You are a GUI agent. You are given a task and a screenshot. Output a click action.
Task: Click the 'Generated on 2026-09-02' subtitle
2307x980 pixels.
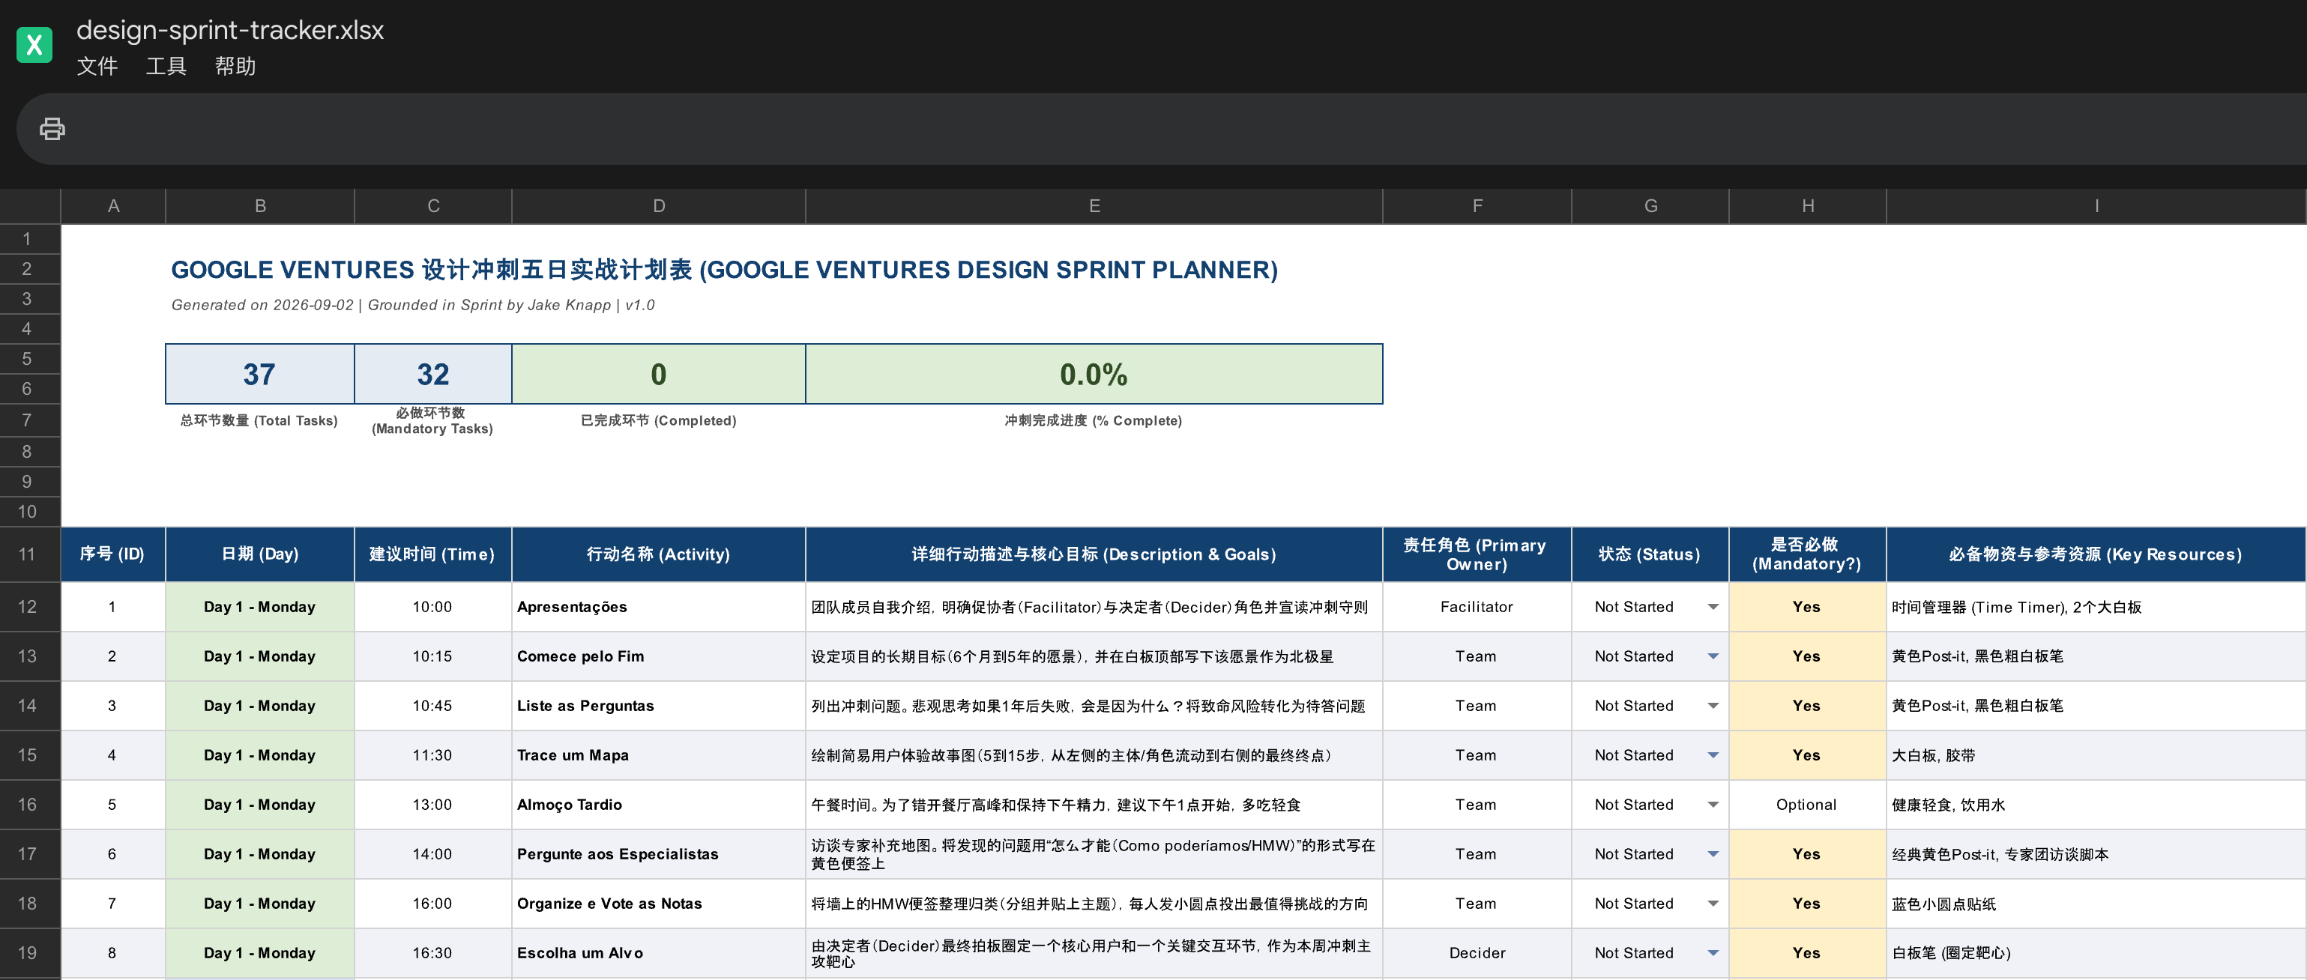[x=413, y=305]
